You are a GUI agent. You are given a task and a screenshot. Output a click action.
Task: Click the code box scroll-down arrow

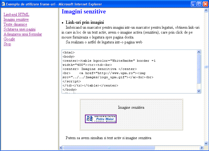coord(199,91)
